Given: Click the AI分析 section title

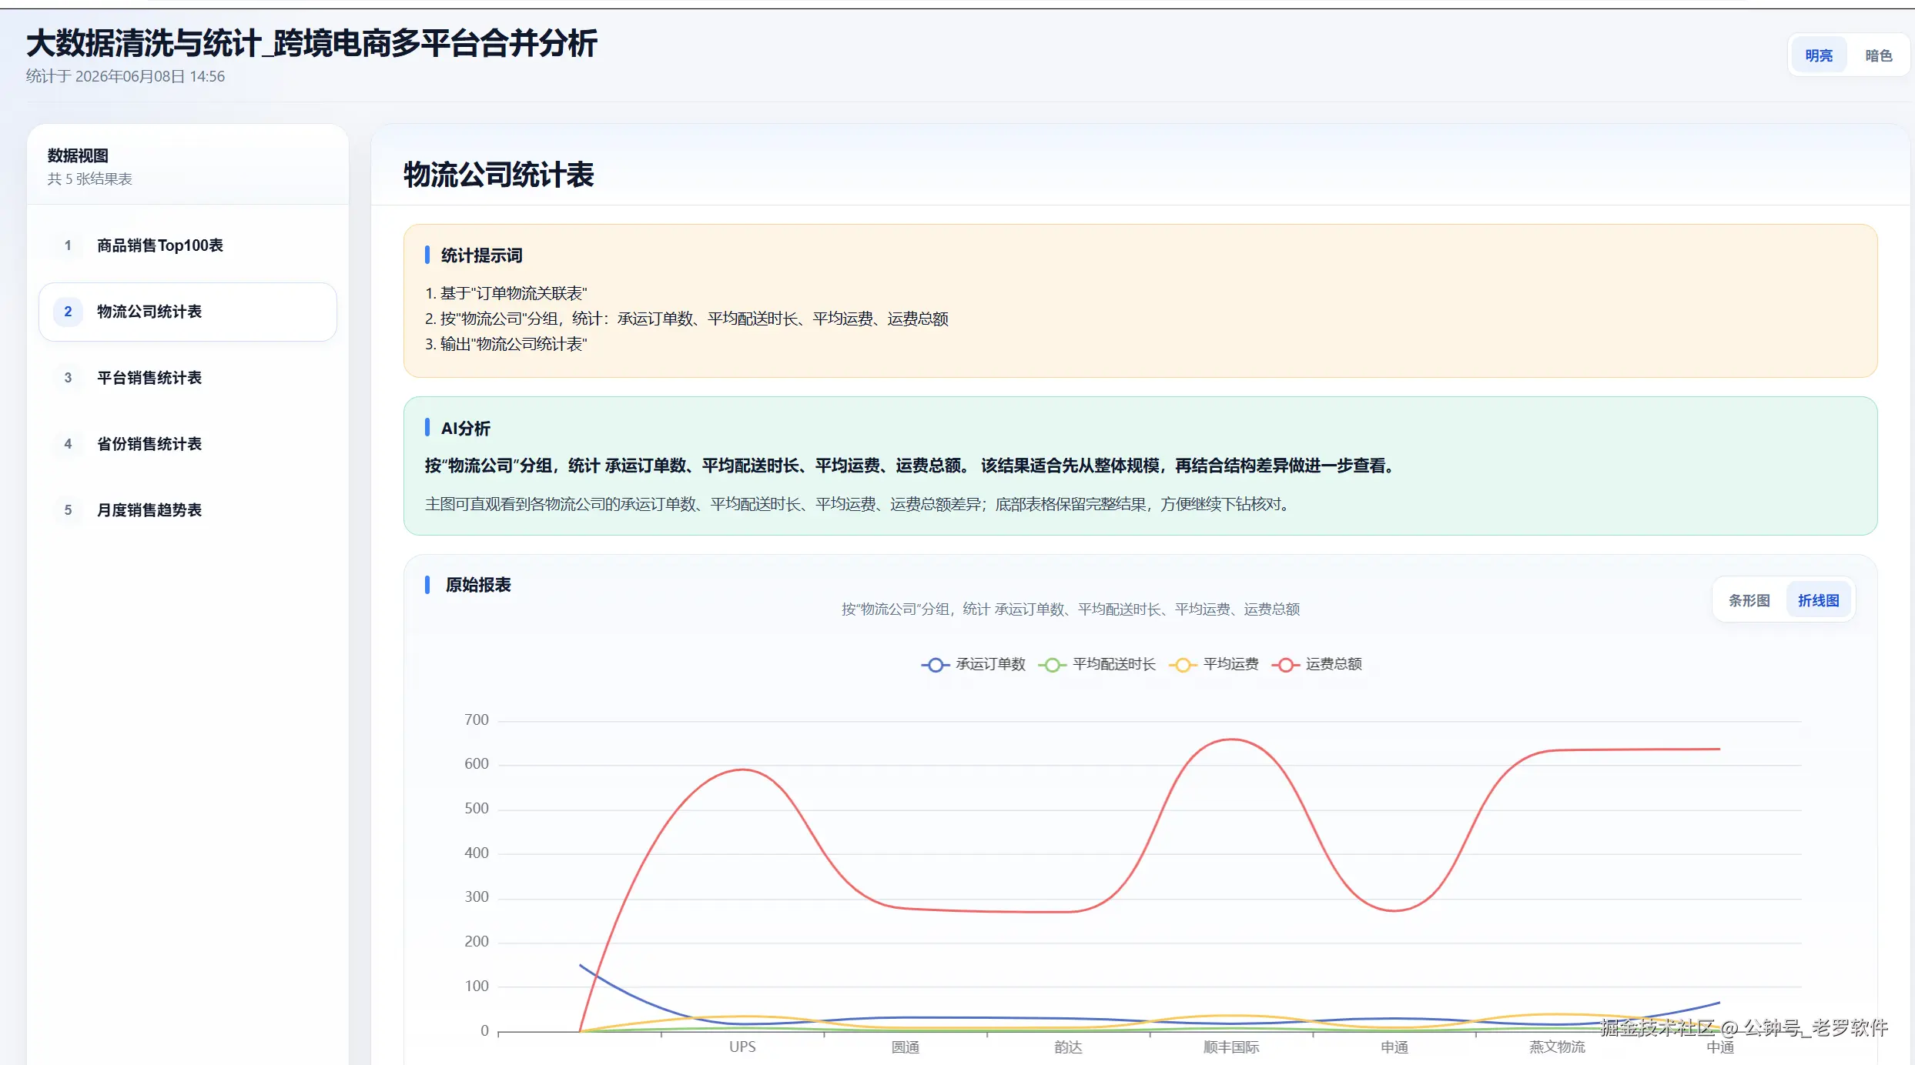Looking at the screenshot, I should pyautogui.click(x=466, y=429).
